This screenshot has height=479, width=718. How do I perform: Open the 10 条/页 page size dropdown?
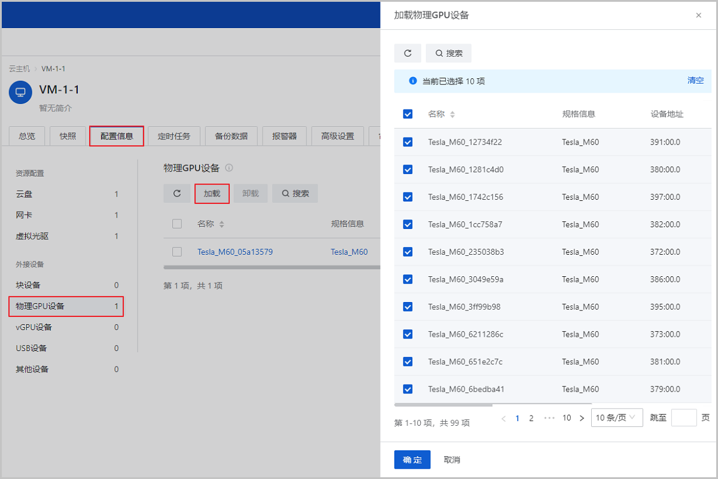click(616, 417)
